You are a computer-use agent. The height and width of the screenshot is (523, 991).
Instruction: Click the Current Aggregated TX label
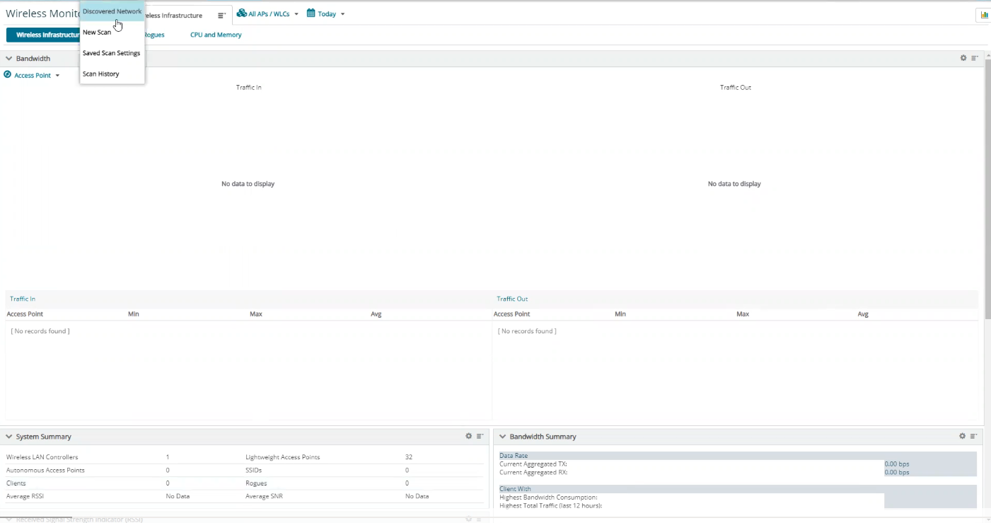533,464
